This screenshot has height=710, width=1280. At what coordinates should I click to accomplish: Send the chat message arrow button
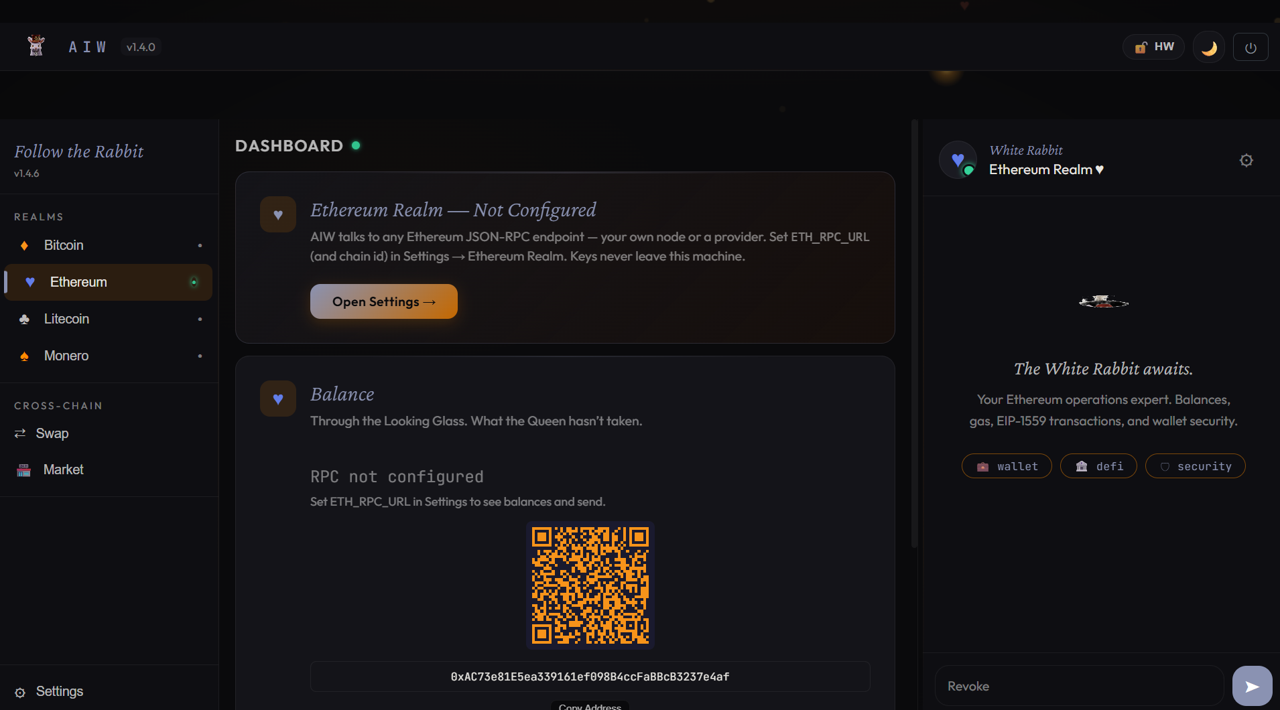pos(1253,686)
